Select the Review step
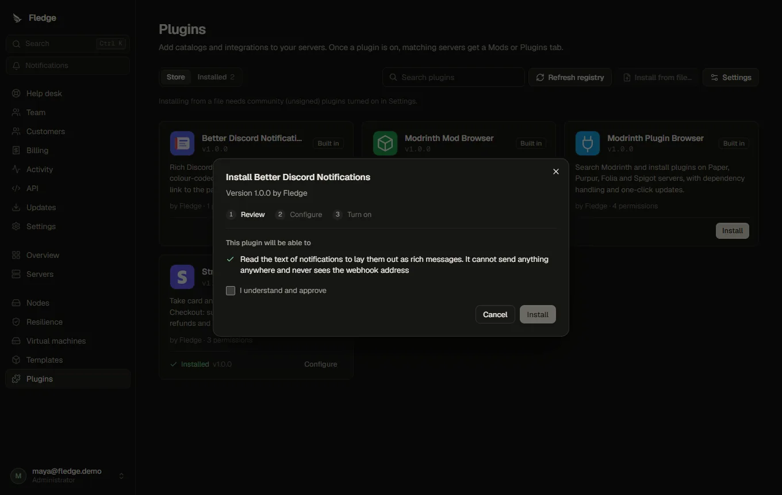Viewport: 782px width, 495px height. click(x=246, y=215)
